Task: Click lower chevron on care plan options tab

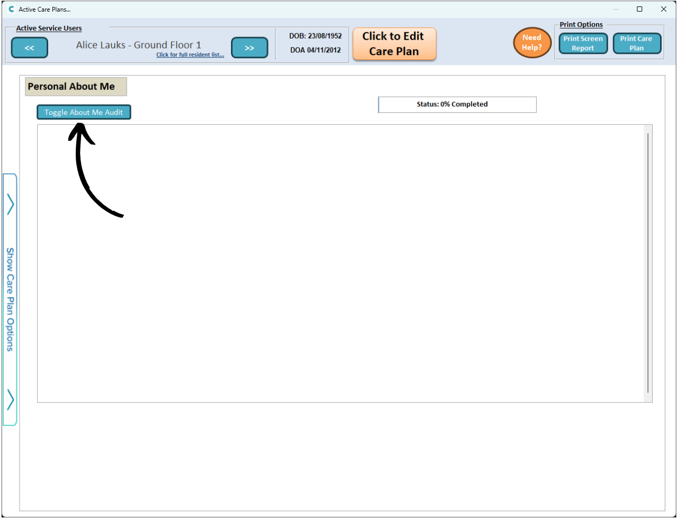Action: pyautogui.click(x=10, y=399)
